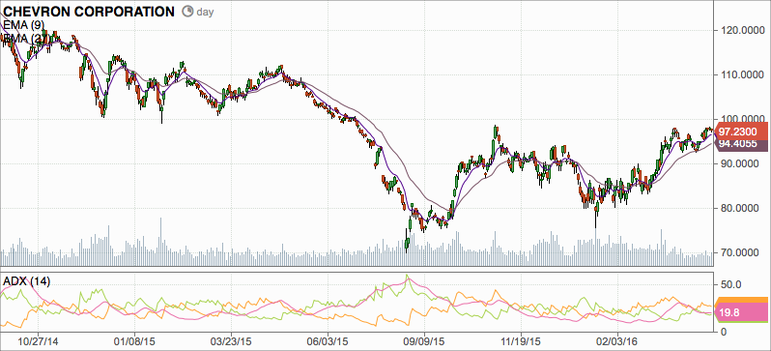Click the 80.0000 price axis label
This screenshot has height=351, width=771.
[x=740, y=208]
